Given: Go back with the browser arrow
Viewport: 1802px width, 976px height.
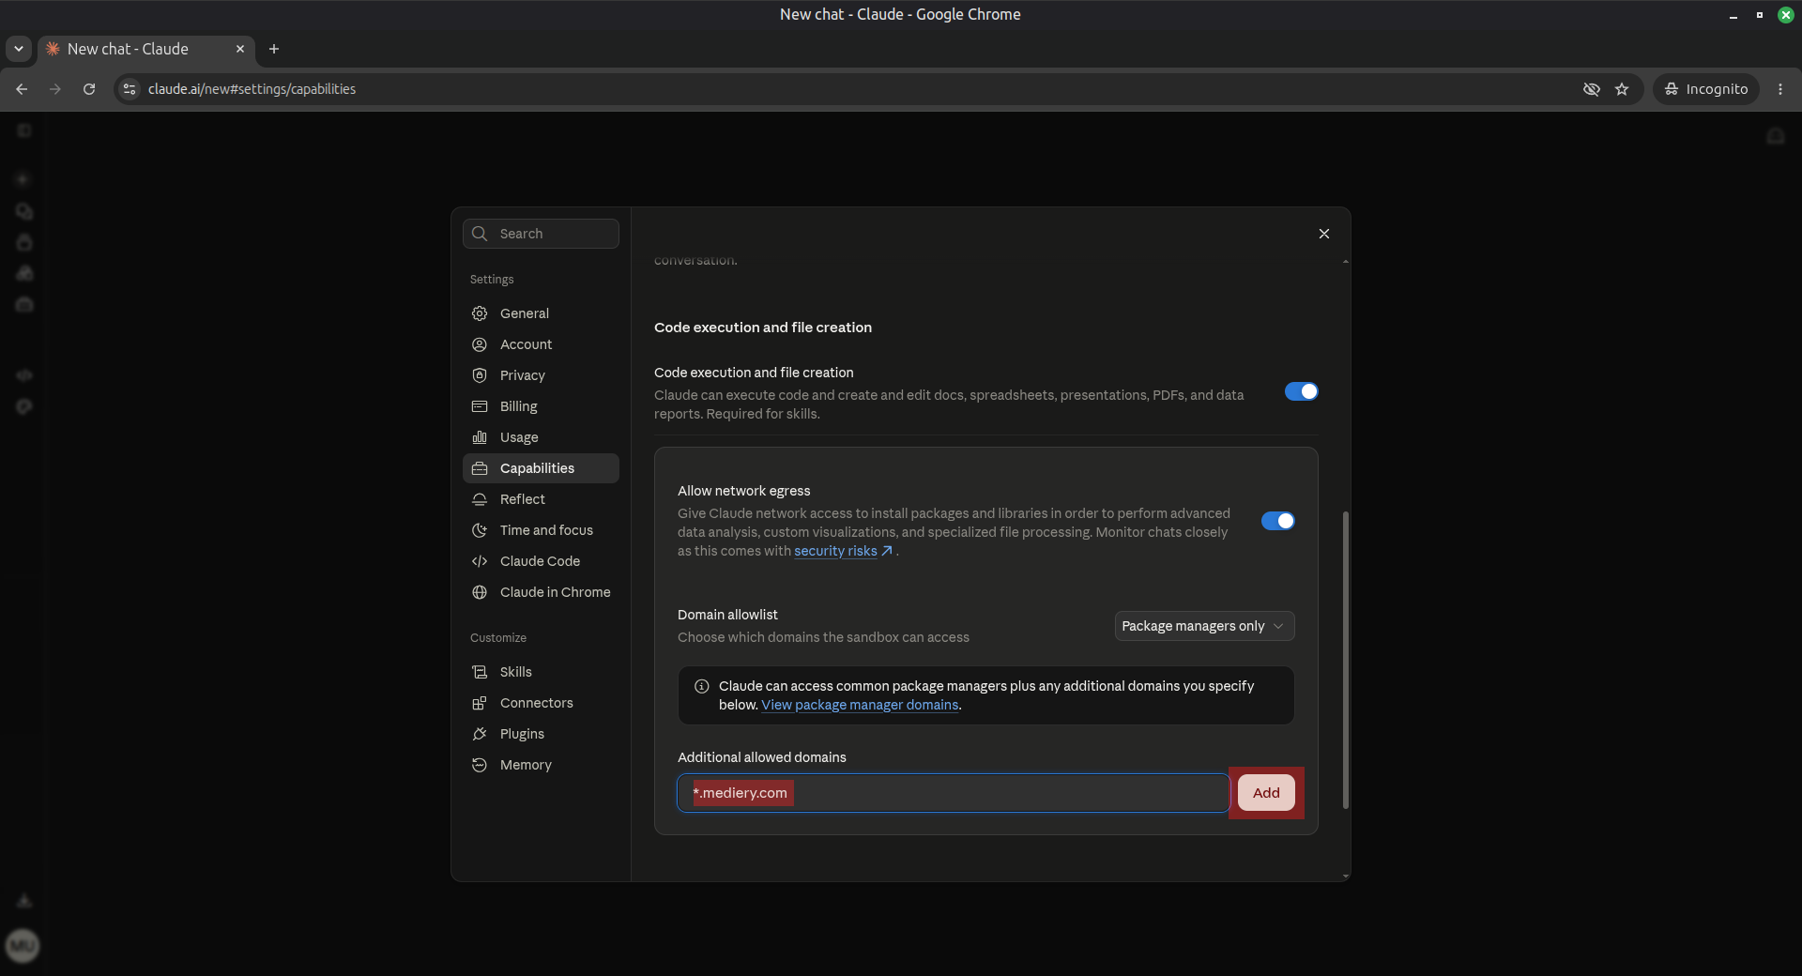Looking at the screenshot, I should (22, 89).
